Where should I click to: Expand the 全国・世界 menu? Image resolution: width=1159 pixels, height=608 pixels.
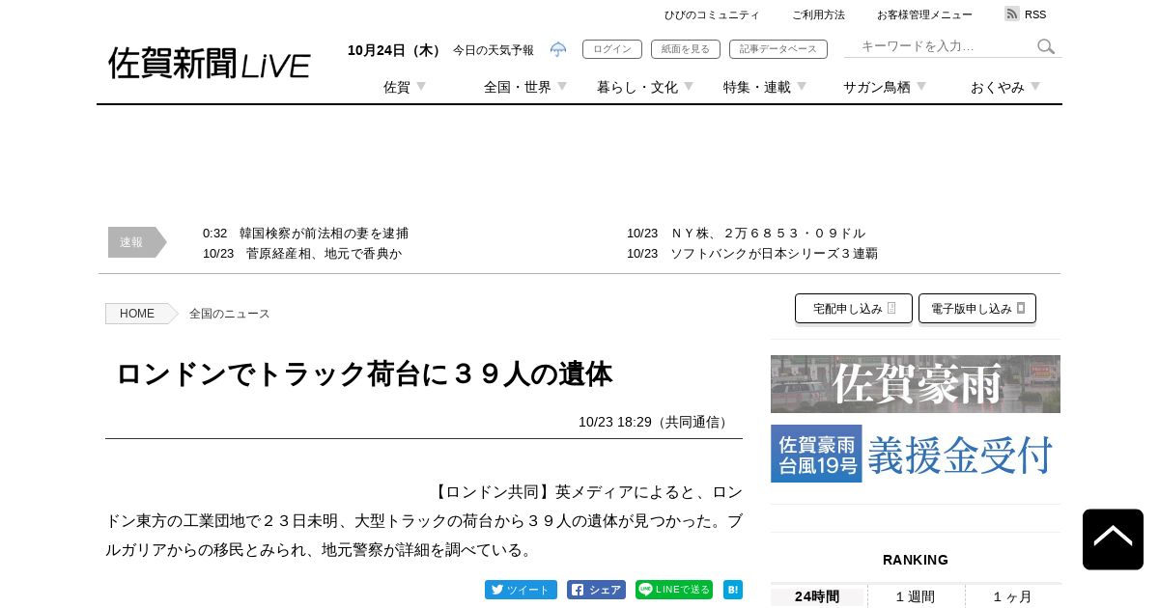click(x=525, y=87)
